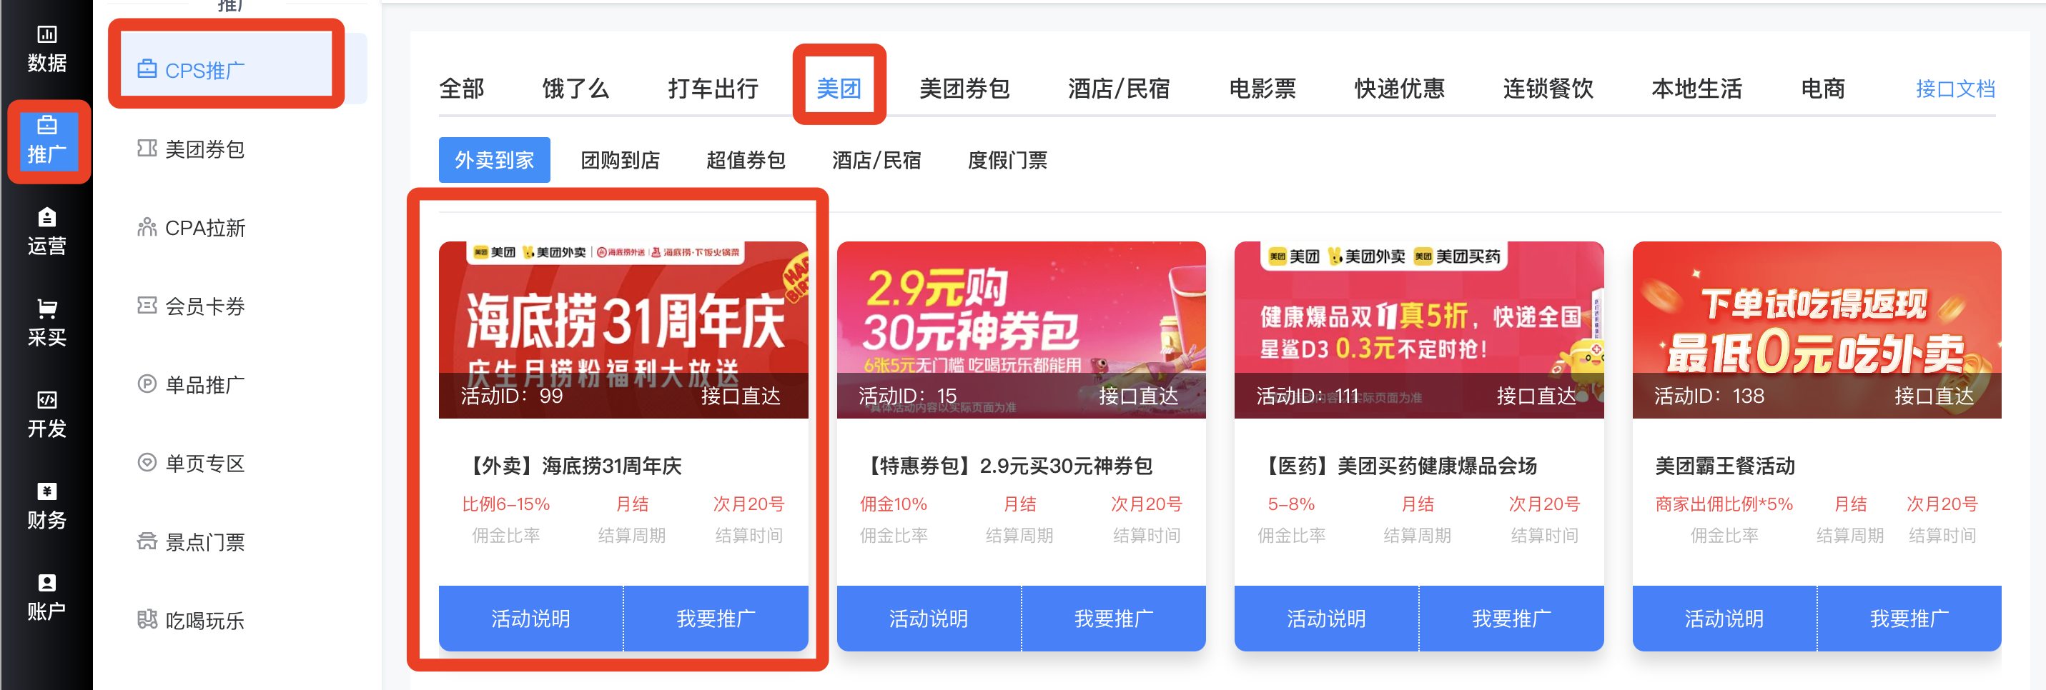Open CPA拉新 menu item
Image resolution: width=2046 pixels, height=690 pixels.
pos(192,228)
